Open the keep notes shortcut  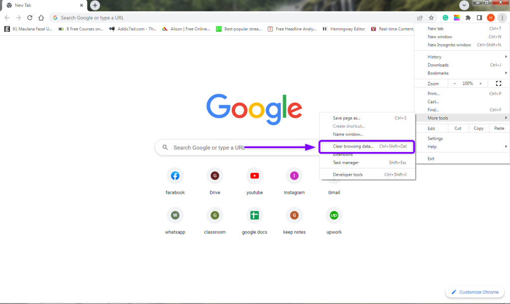click(294, 222)
